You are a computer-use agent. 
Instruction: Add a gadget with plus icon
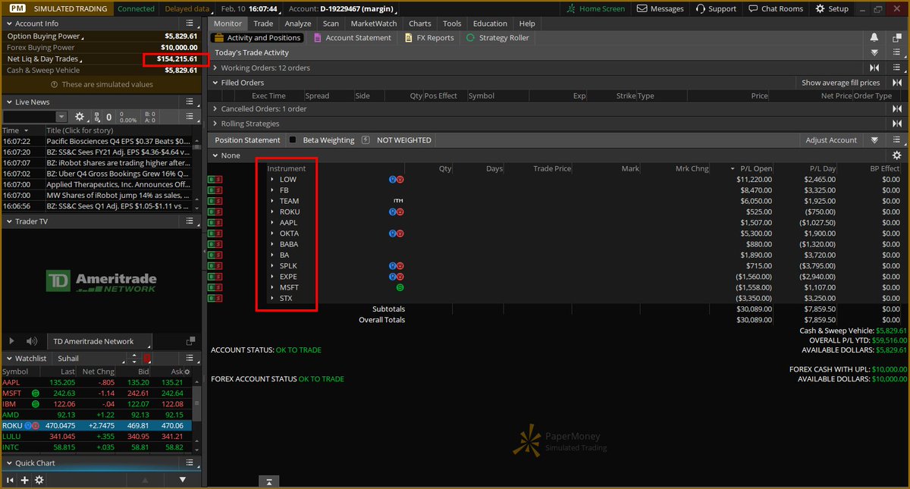[x=24, y=480]
